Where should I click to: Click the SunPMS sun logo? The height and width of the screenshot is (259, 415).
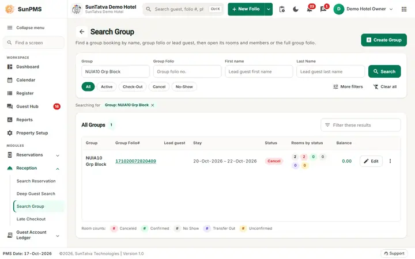coord(10,9)
